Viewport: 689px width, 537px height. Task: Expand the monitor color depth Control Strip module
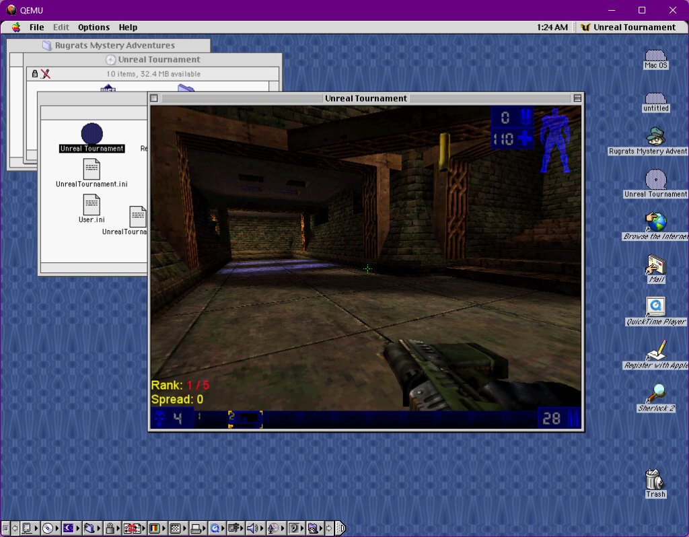155,528
